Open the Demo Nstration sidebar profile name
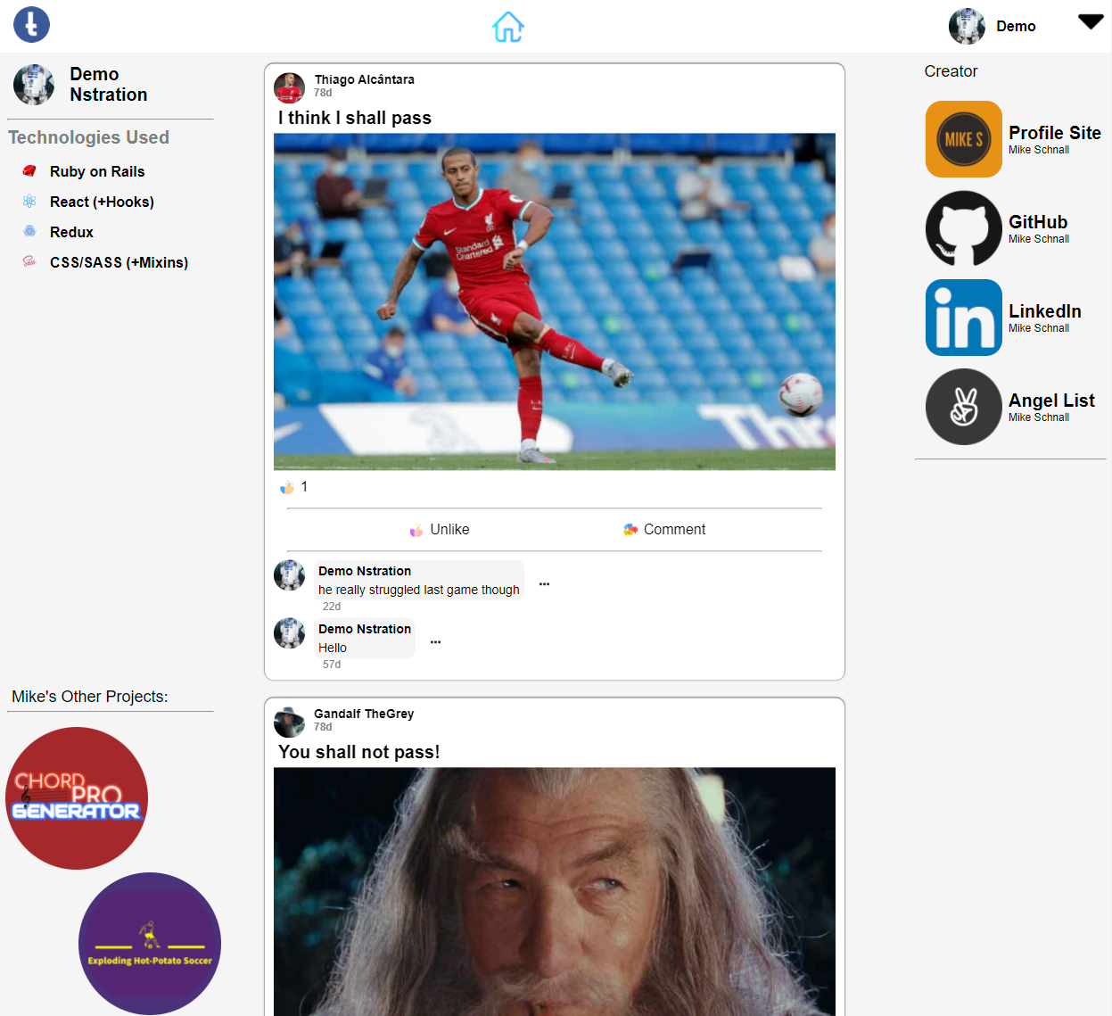The image size is (1112, 1016). click(109, 85)
